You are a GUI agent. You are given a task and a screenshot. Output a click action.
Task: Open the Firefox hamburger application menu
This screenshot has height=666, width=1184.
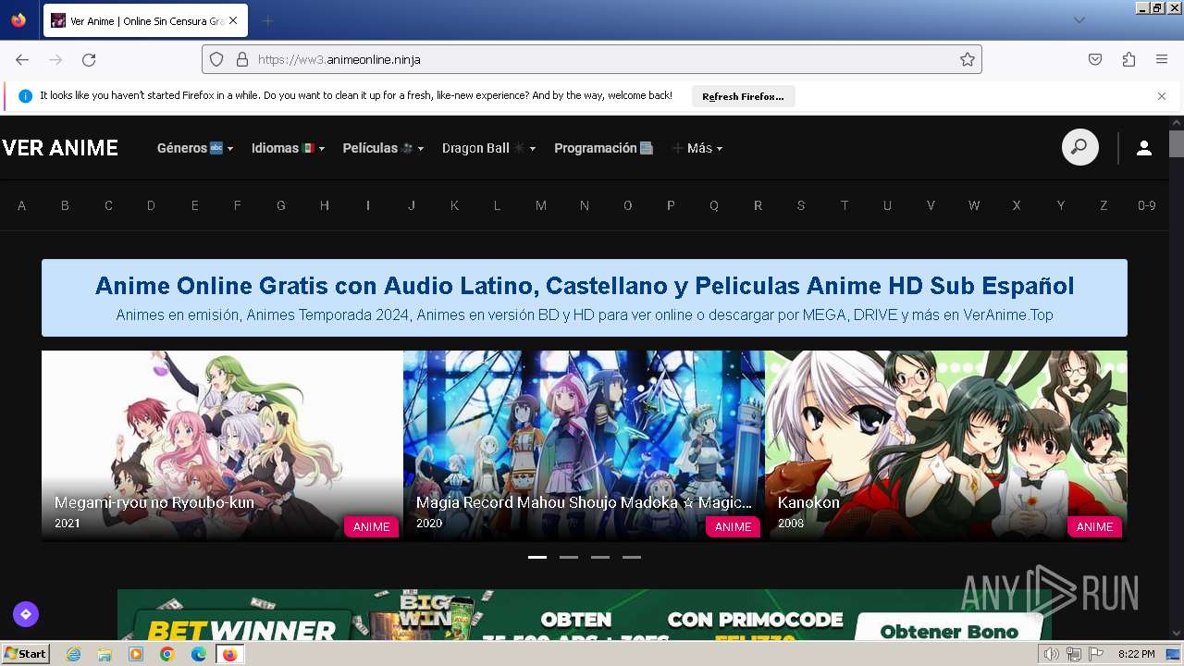[x=1162, y=59]
